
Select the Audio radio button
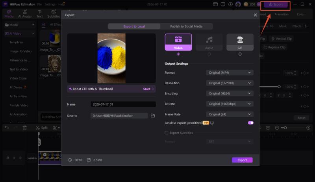[209, 54]
